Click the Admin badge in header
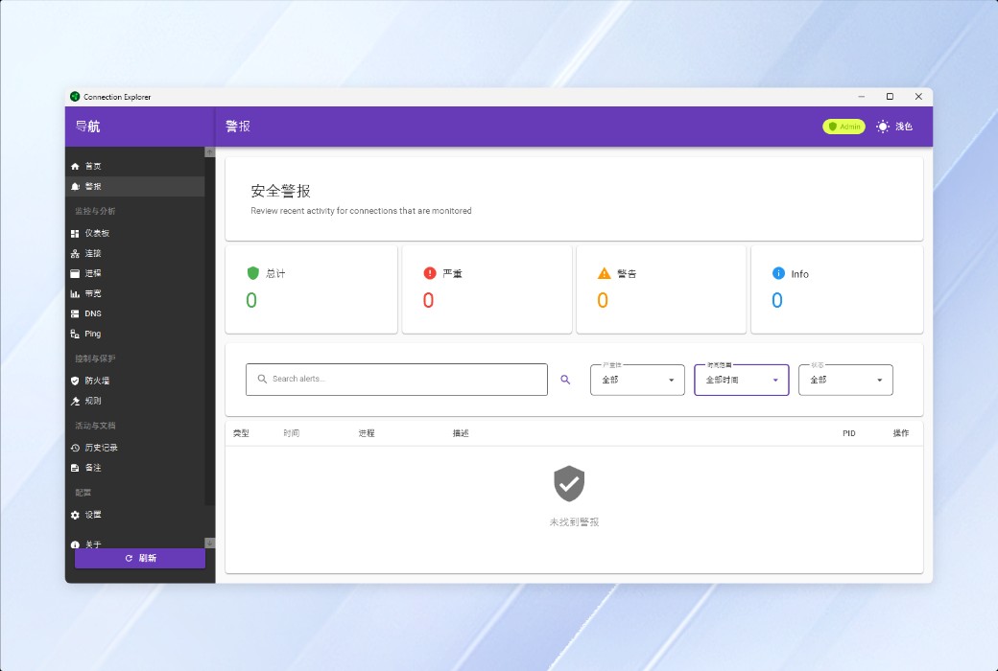Viewport: 998px width, 671px height. [844, 127]
